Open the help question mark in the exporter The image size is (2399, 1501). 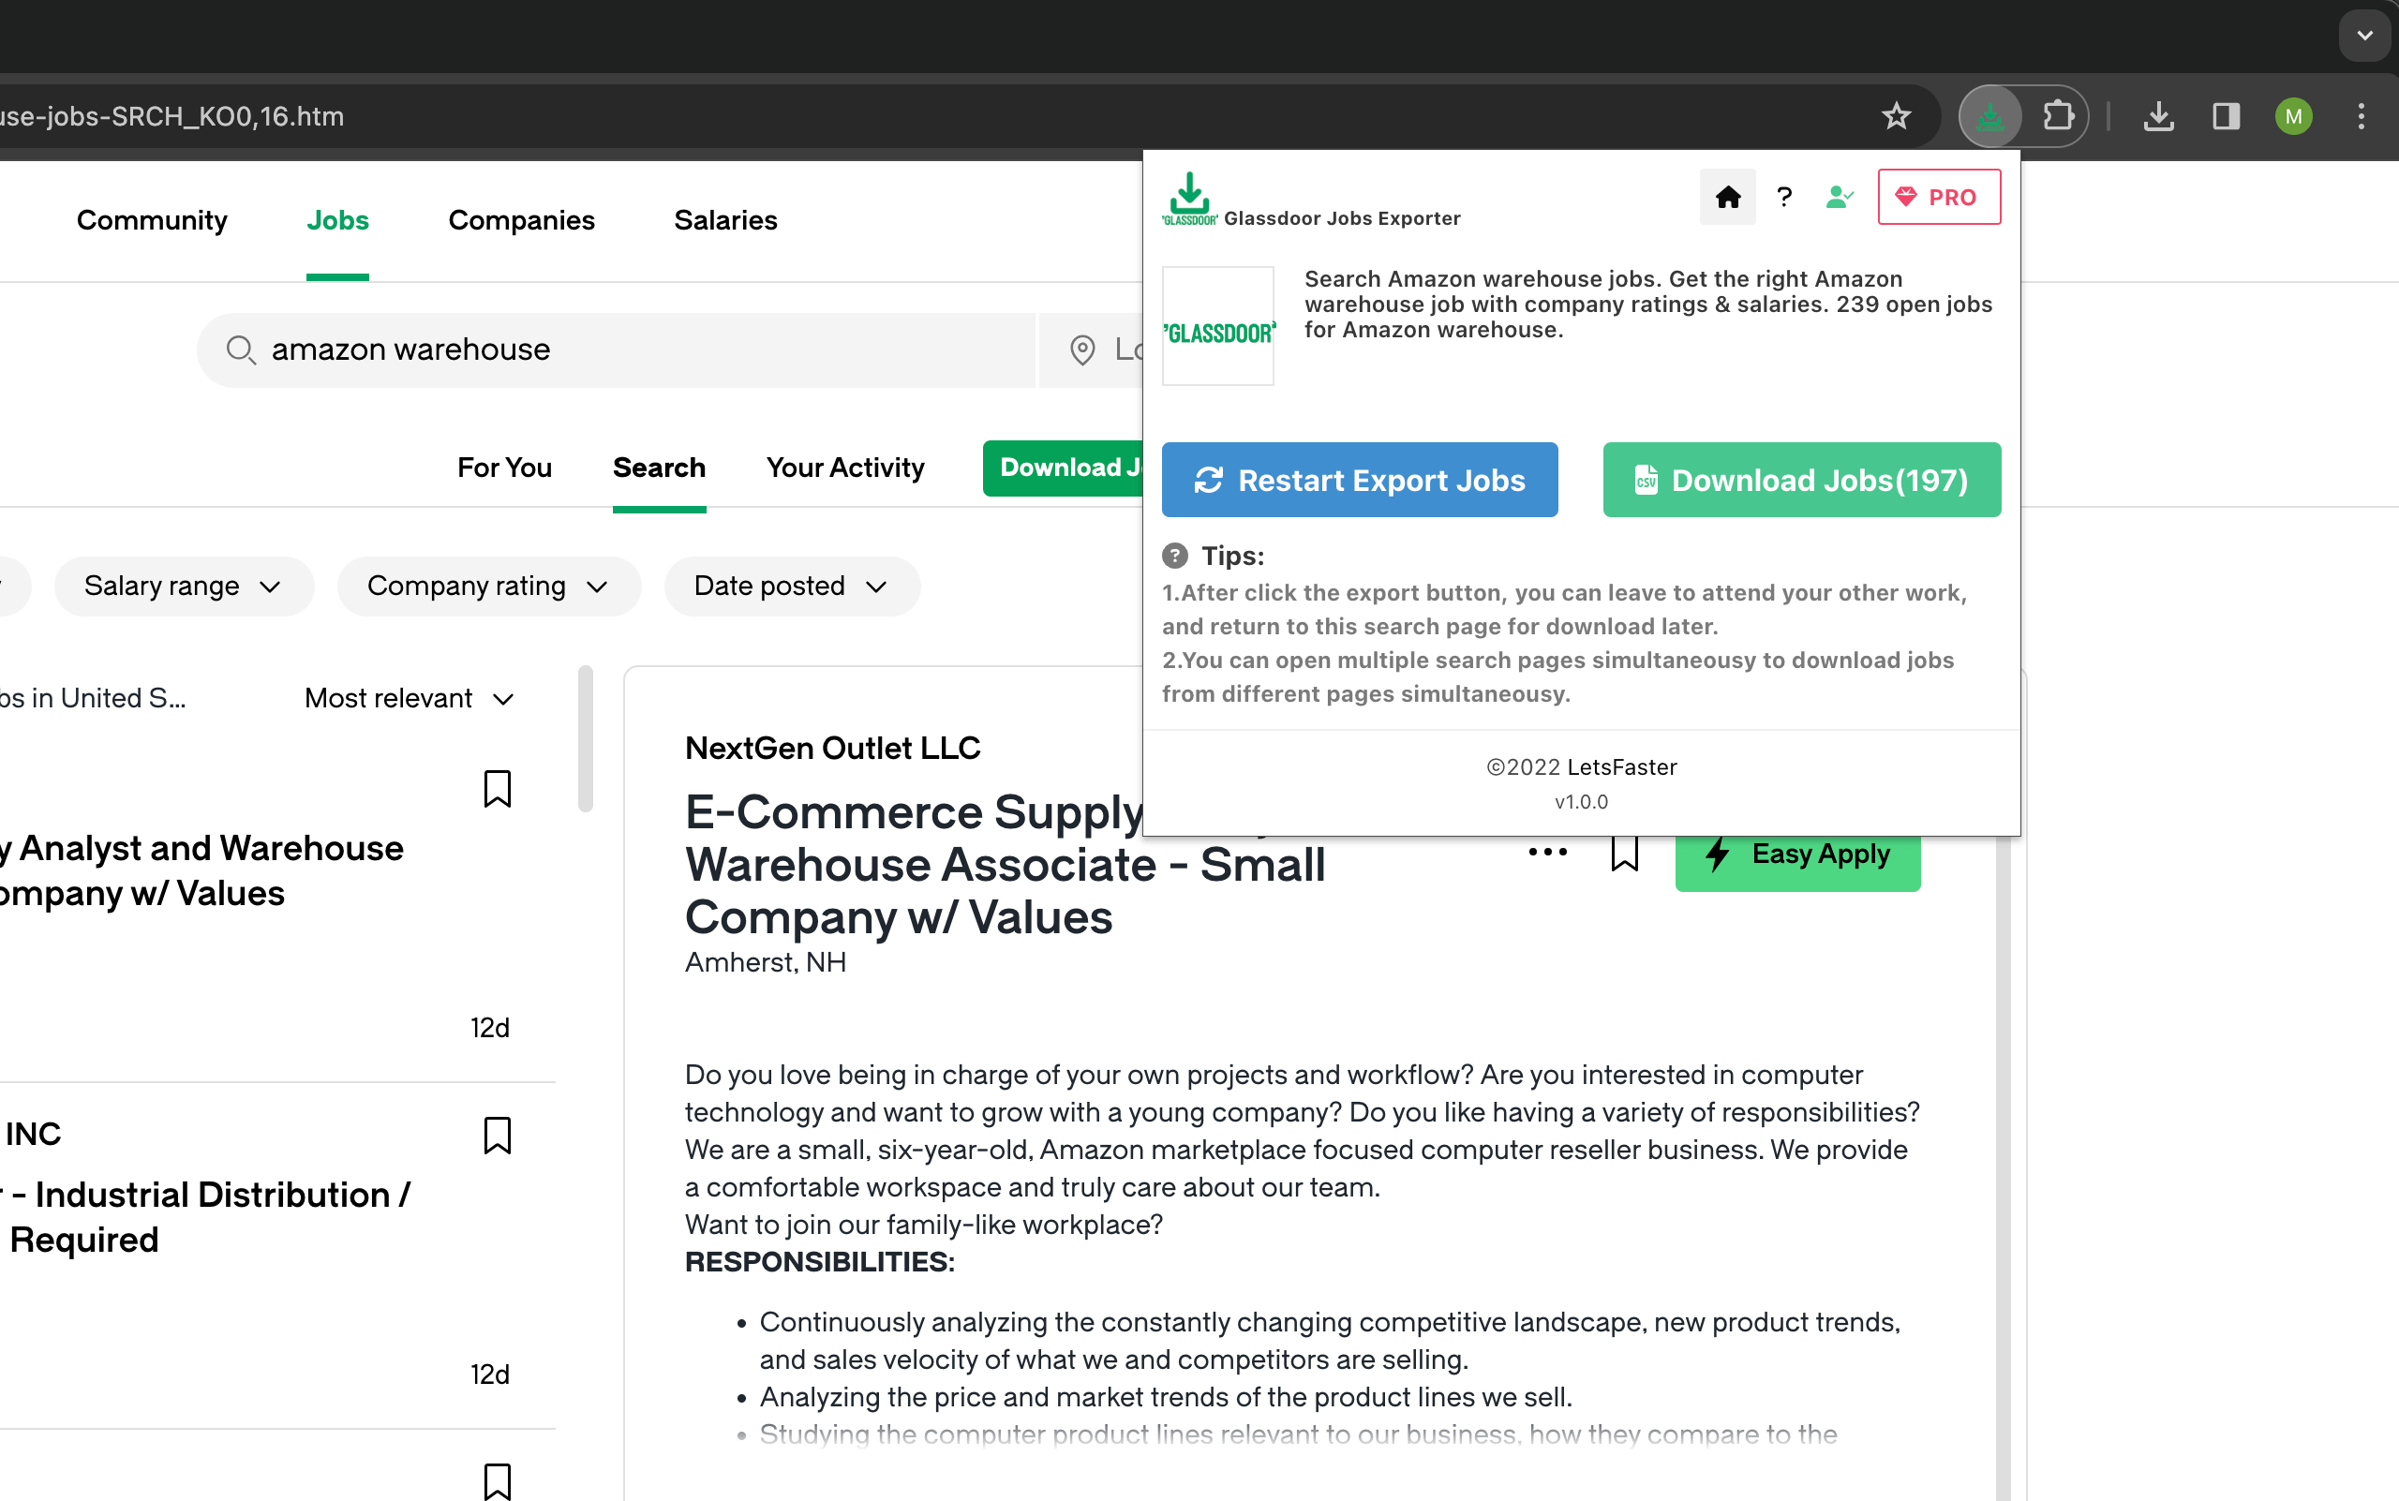click(x=1784, y=197)
